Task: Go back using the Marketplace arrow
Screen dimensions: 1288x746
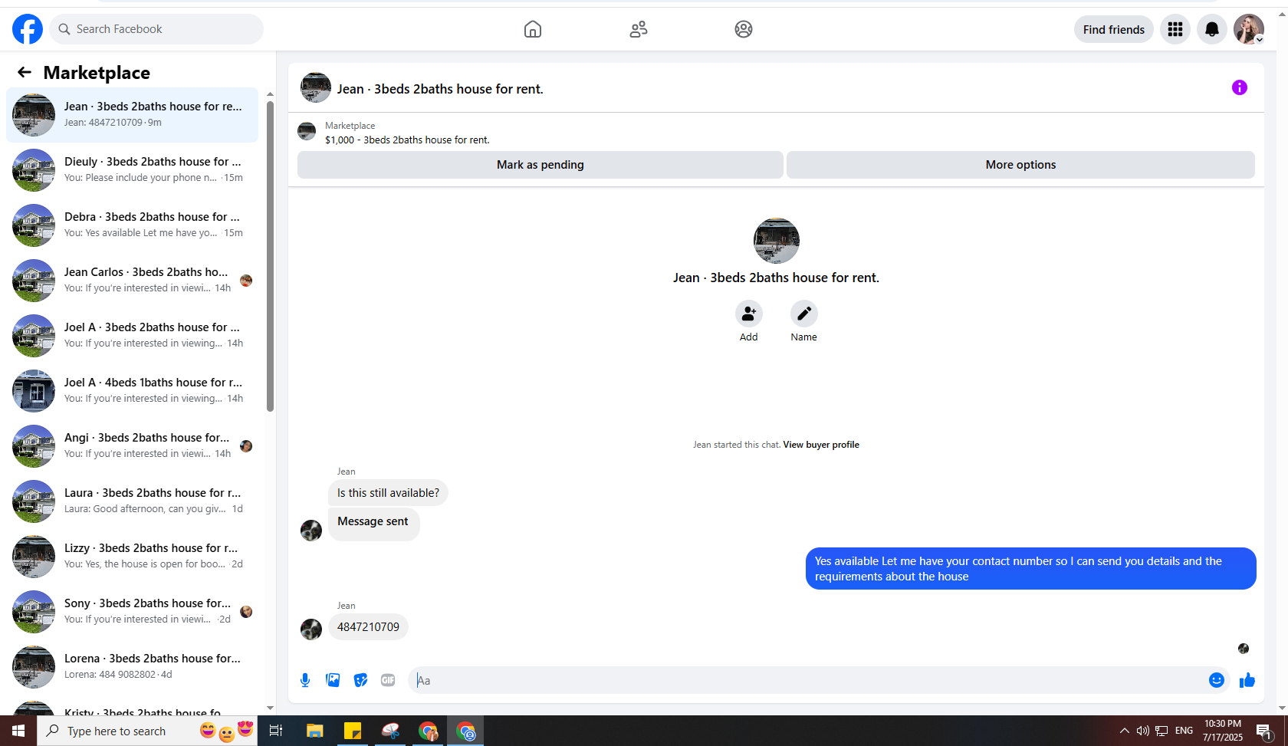Action: click(25, 72)
